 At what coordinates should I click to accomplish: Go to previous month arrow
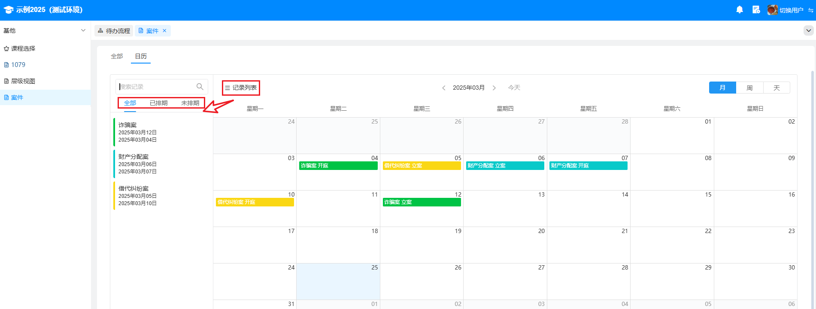pyautogui.click(x=444, y=88)
